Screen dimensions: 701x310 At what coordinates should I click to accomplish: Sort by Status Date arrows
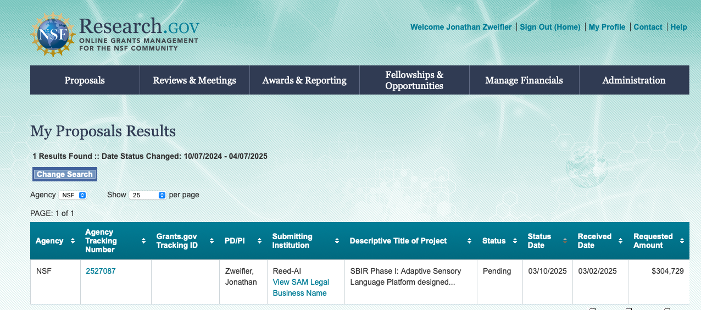pyautogui.click(x=565, y=241)
